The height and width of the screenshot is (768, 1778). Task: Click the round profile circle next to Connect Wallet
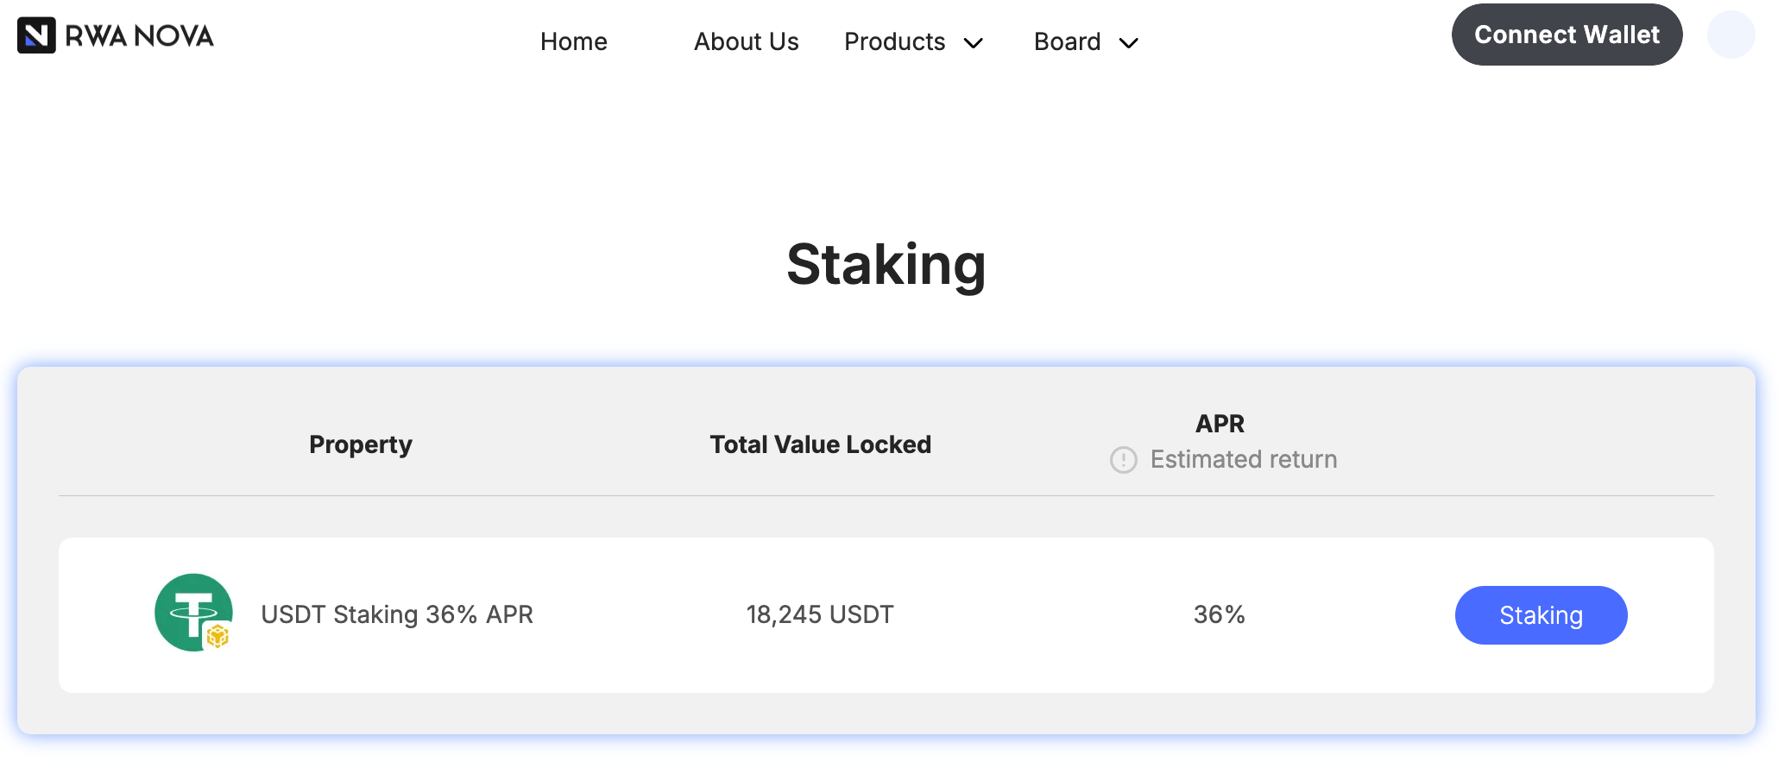[1731, 35]
